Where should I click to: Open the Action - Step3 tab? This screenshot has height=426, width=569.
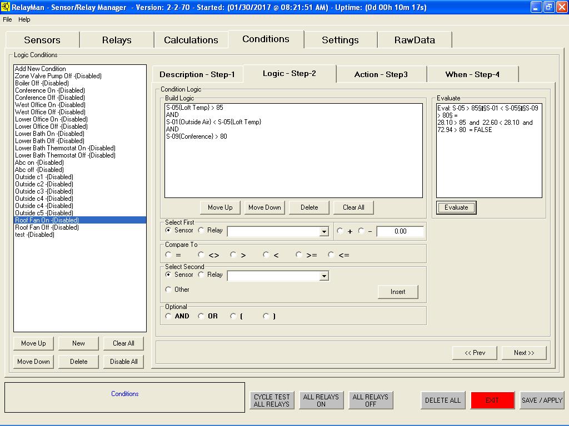point(381,74)
